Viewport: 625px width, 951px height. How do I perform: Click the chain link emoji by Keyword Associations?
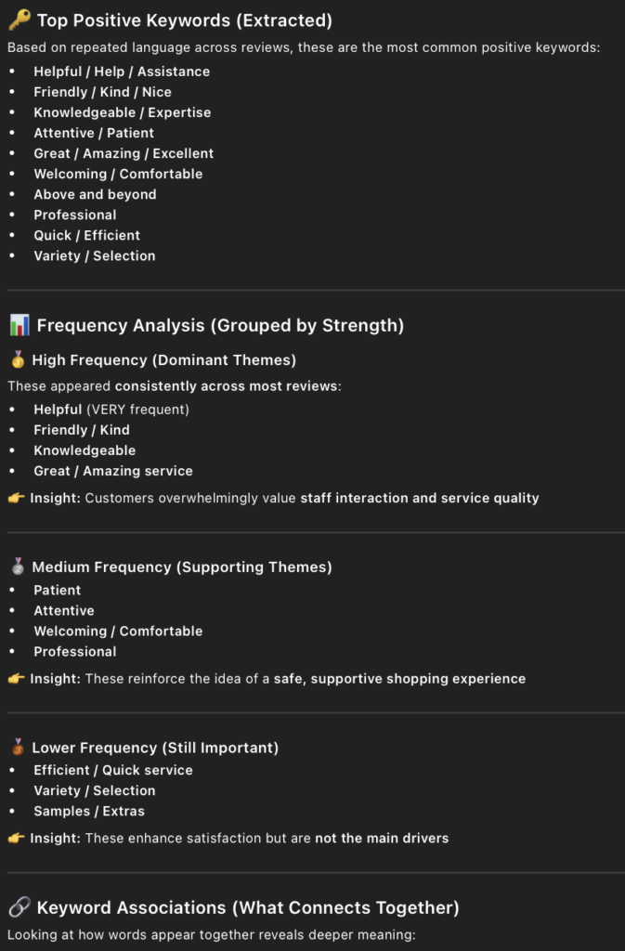pyautogui.click(x=19, y=907)
